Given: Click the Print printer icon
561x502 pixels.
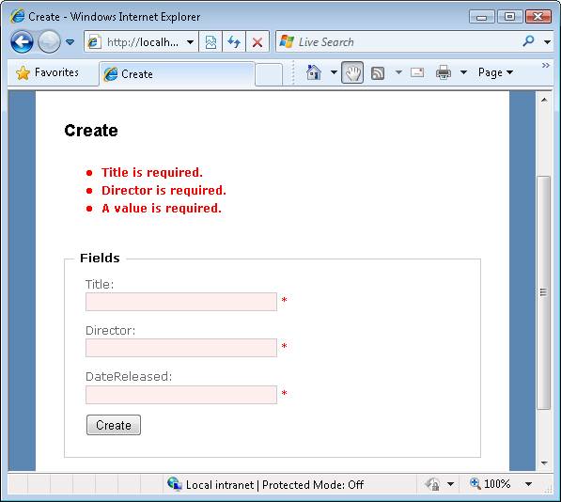Looking at the screenshot, I should click(444, 72).
